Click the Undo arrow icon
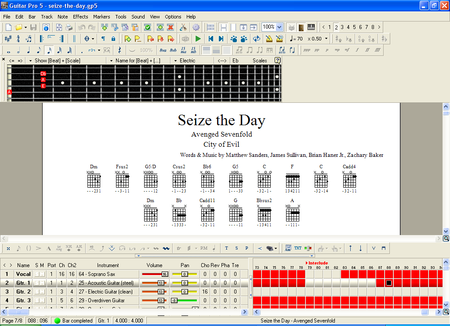 pos(82,27)
